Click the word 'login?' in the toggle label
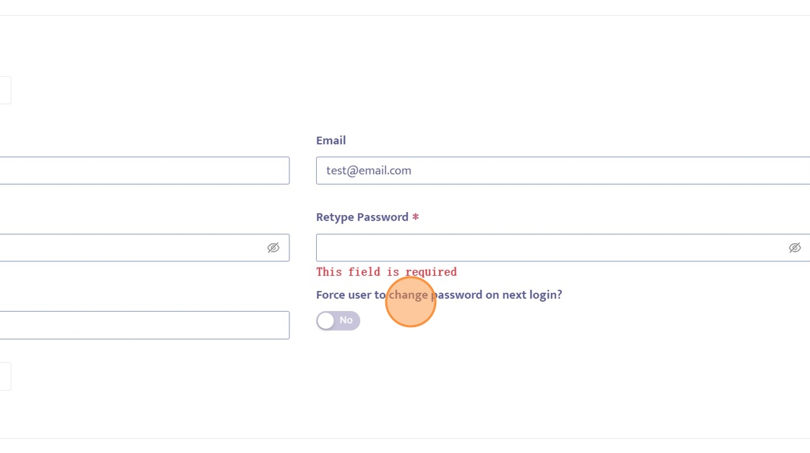This screenshot has height=453, width=810. click(544, 295)
